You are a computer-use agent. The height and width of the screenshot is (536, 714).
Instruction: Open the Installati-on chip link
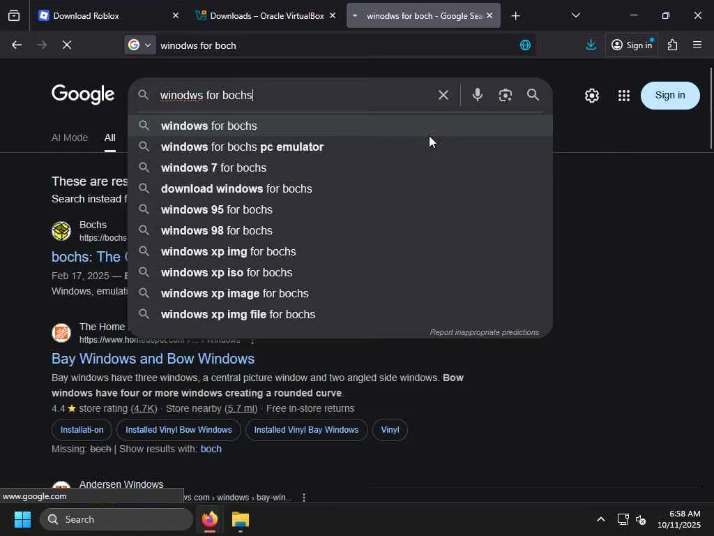pyautogui.click(x=82, y=430)
